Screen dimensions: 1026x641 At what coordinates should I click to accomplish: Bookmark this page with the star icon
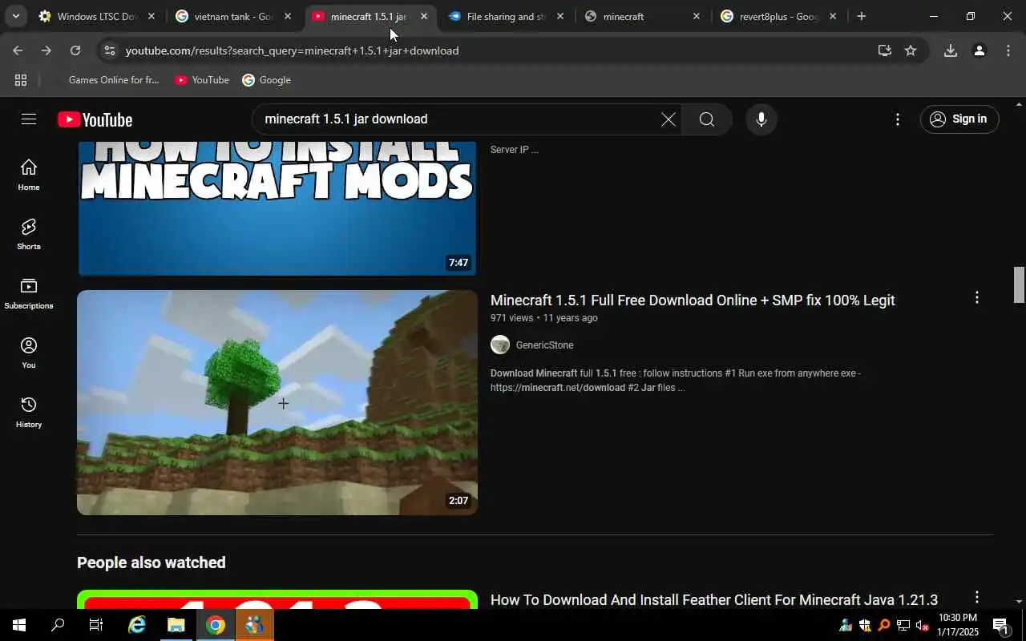point(911,50)
